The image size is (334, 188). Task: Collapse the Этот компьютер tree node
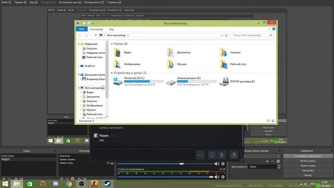[79, 88]
